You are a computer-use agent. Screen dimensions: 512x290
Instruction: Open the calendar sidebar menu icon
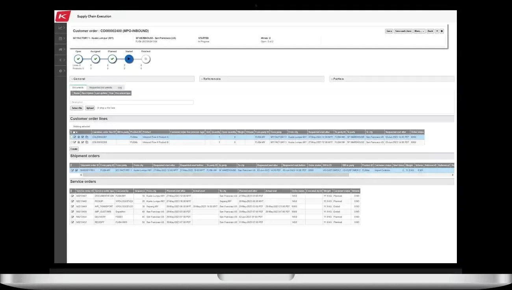(x=61, y=39)
